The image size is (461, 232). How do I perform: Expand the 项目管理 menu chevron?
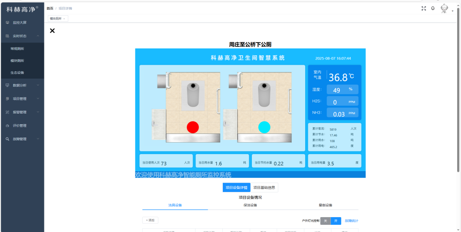pos(38,99)
